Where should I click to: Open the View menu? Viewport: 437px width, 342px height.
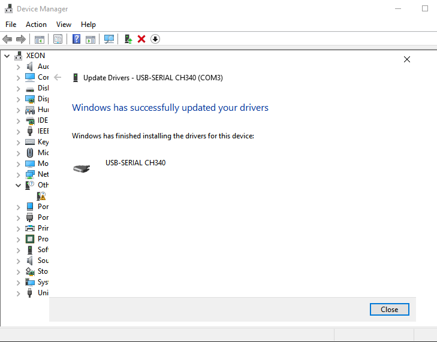[64, 25]
